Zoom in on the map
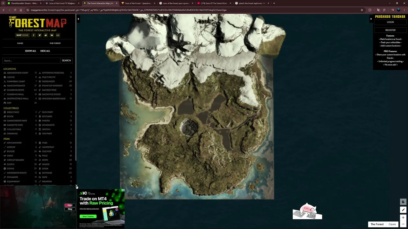 [x=403, y=218]
